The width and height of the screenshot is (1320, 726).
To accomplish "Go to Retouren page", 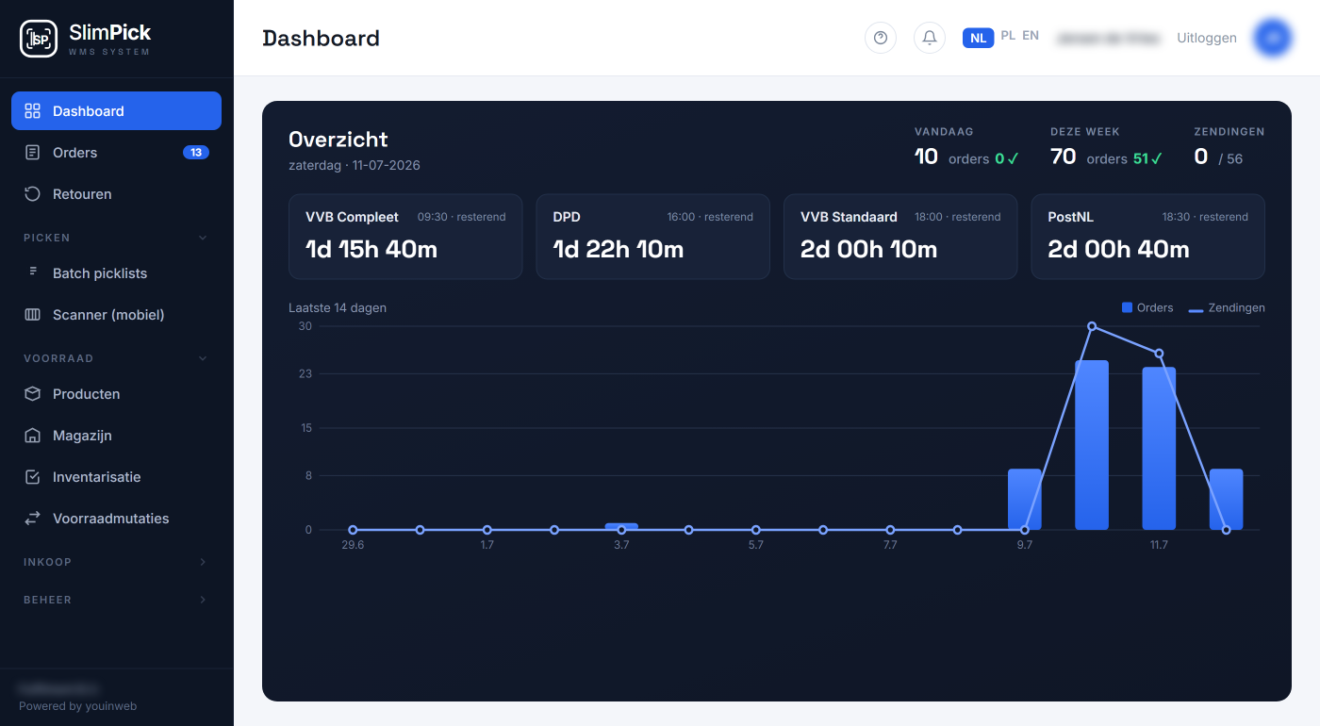I will pos(116,194).
